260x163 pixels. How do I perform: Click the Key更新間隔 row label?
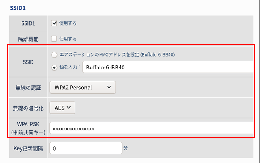[x=28, y=149]
